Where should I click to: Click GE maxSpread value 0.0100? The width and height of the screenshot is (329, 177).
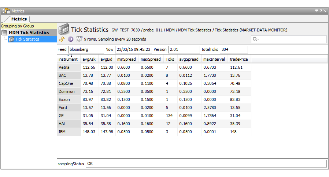point(147,116)
